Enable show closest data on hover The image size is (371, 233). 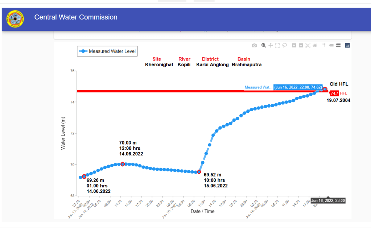331,45
